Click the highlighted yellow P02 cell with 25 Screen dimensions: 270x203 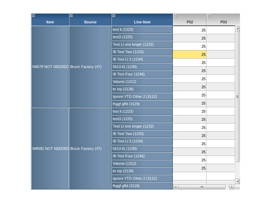pos(190,54)
